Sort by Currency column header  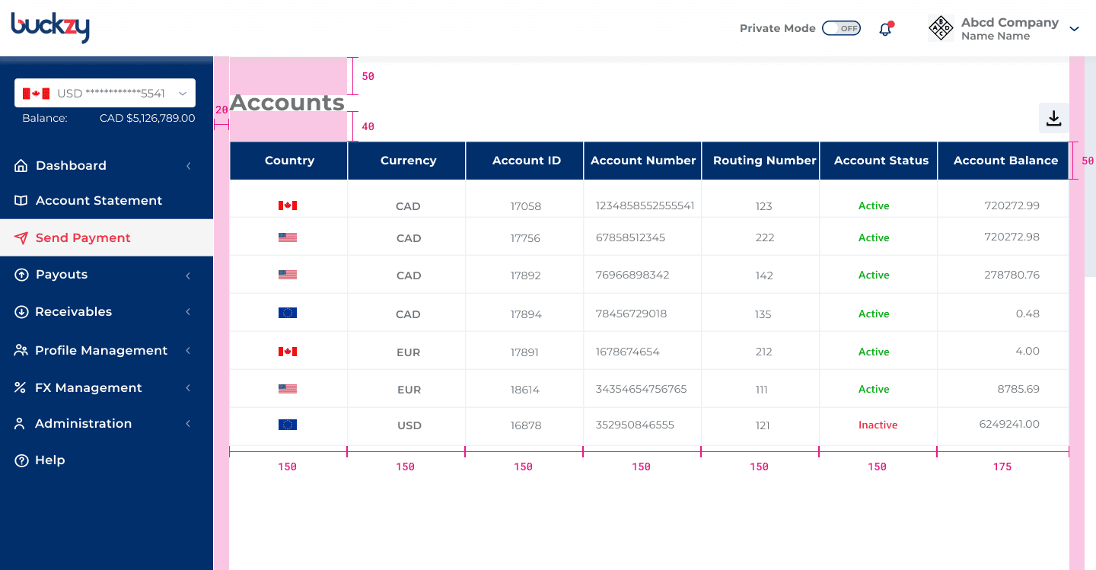(408, 161)
